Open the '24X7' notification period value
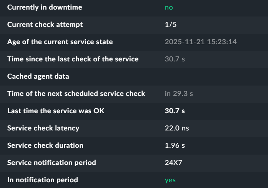 (173, 163)
